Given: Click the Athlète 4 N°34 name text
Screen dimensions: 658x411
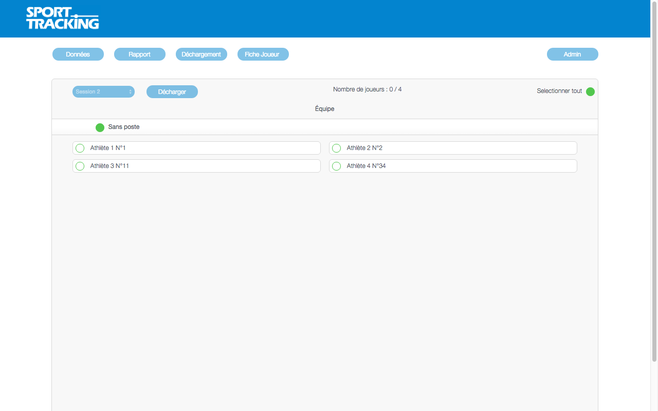Looking at the screenshot, I should click(366, 166).
